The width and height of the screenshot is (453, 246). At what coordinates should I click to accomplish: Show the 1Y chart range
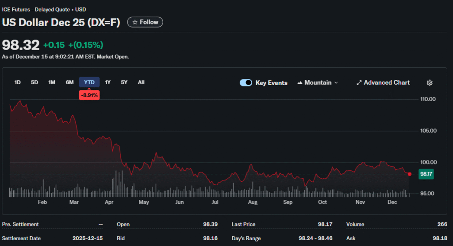pos(108,82)
